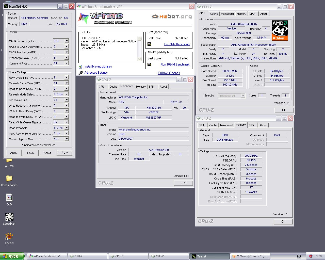Switch to Memory tab in Mainboard CPU-Z window
325x260 pixels.
141,87
